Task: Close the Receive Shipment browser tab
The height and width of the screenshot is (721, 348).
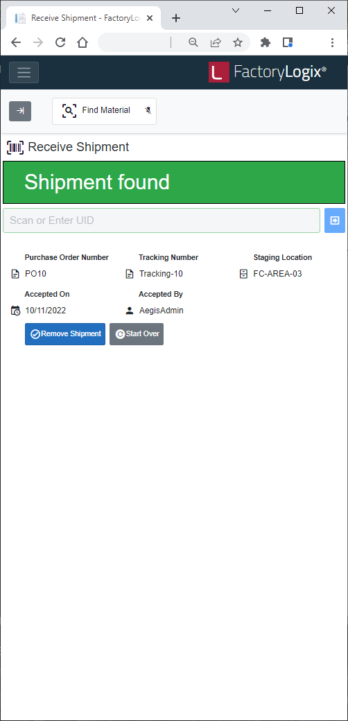Action: pyautogui.click(x=150, y=18)
